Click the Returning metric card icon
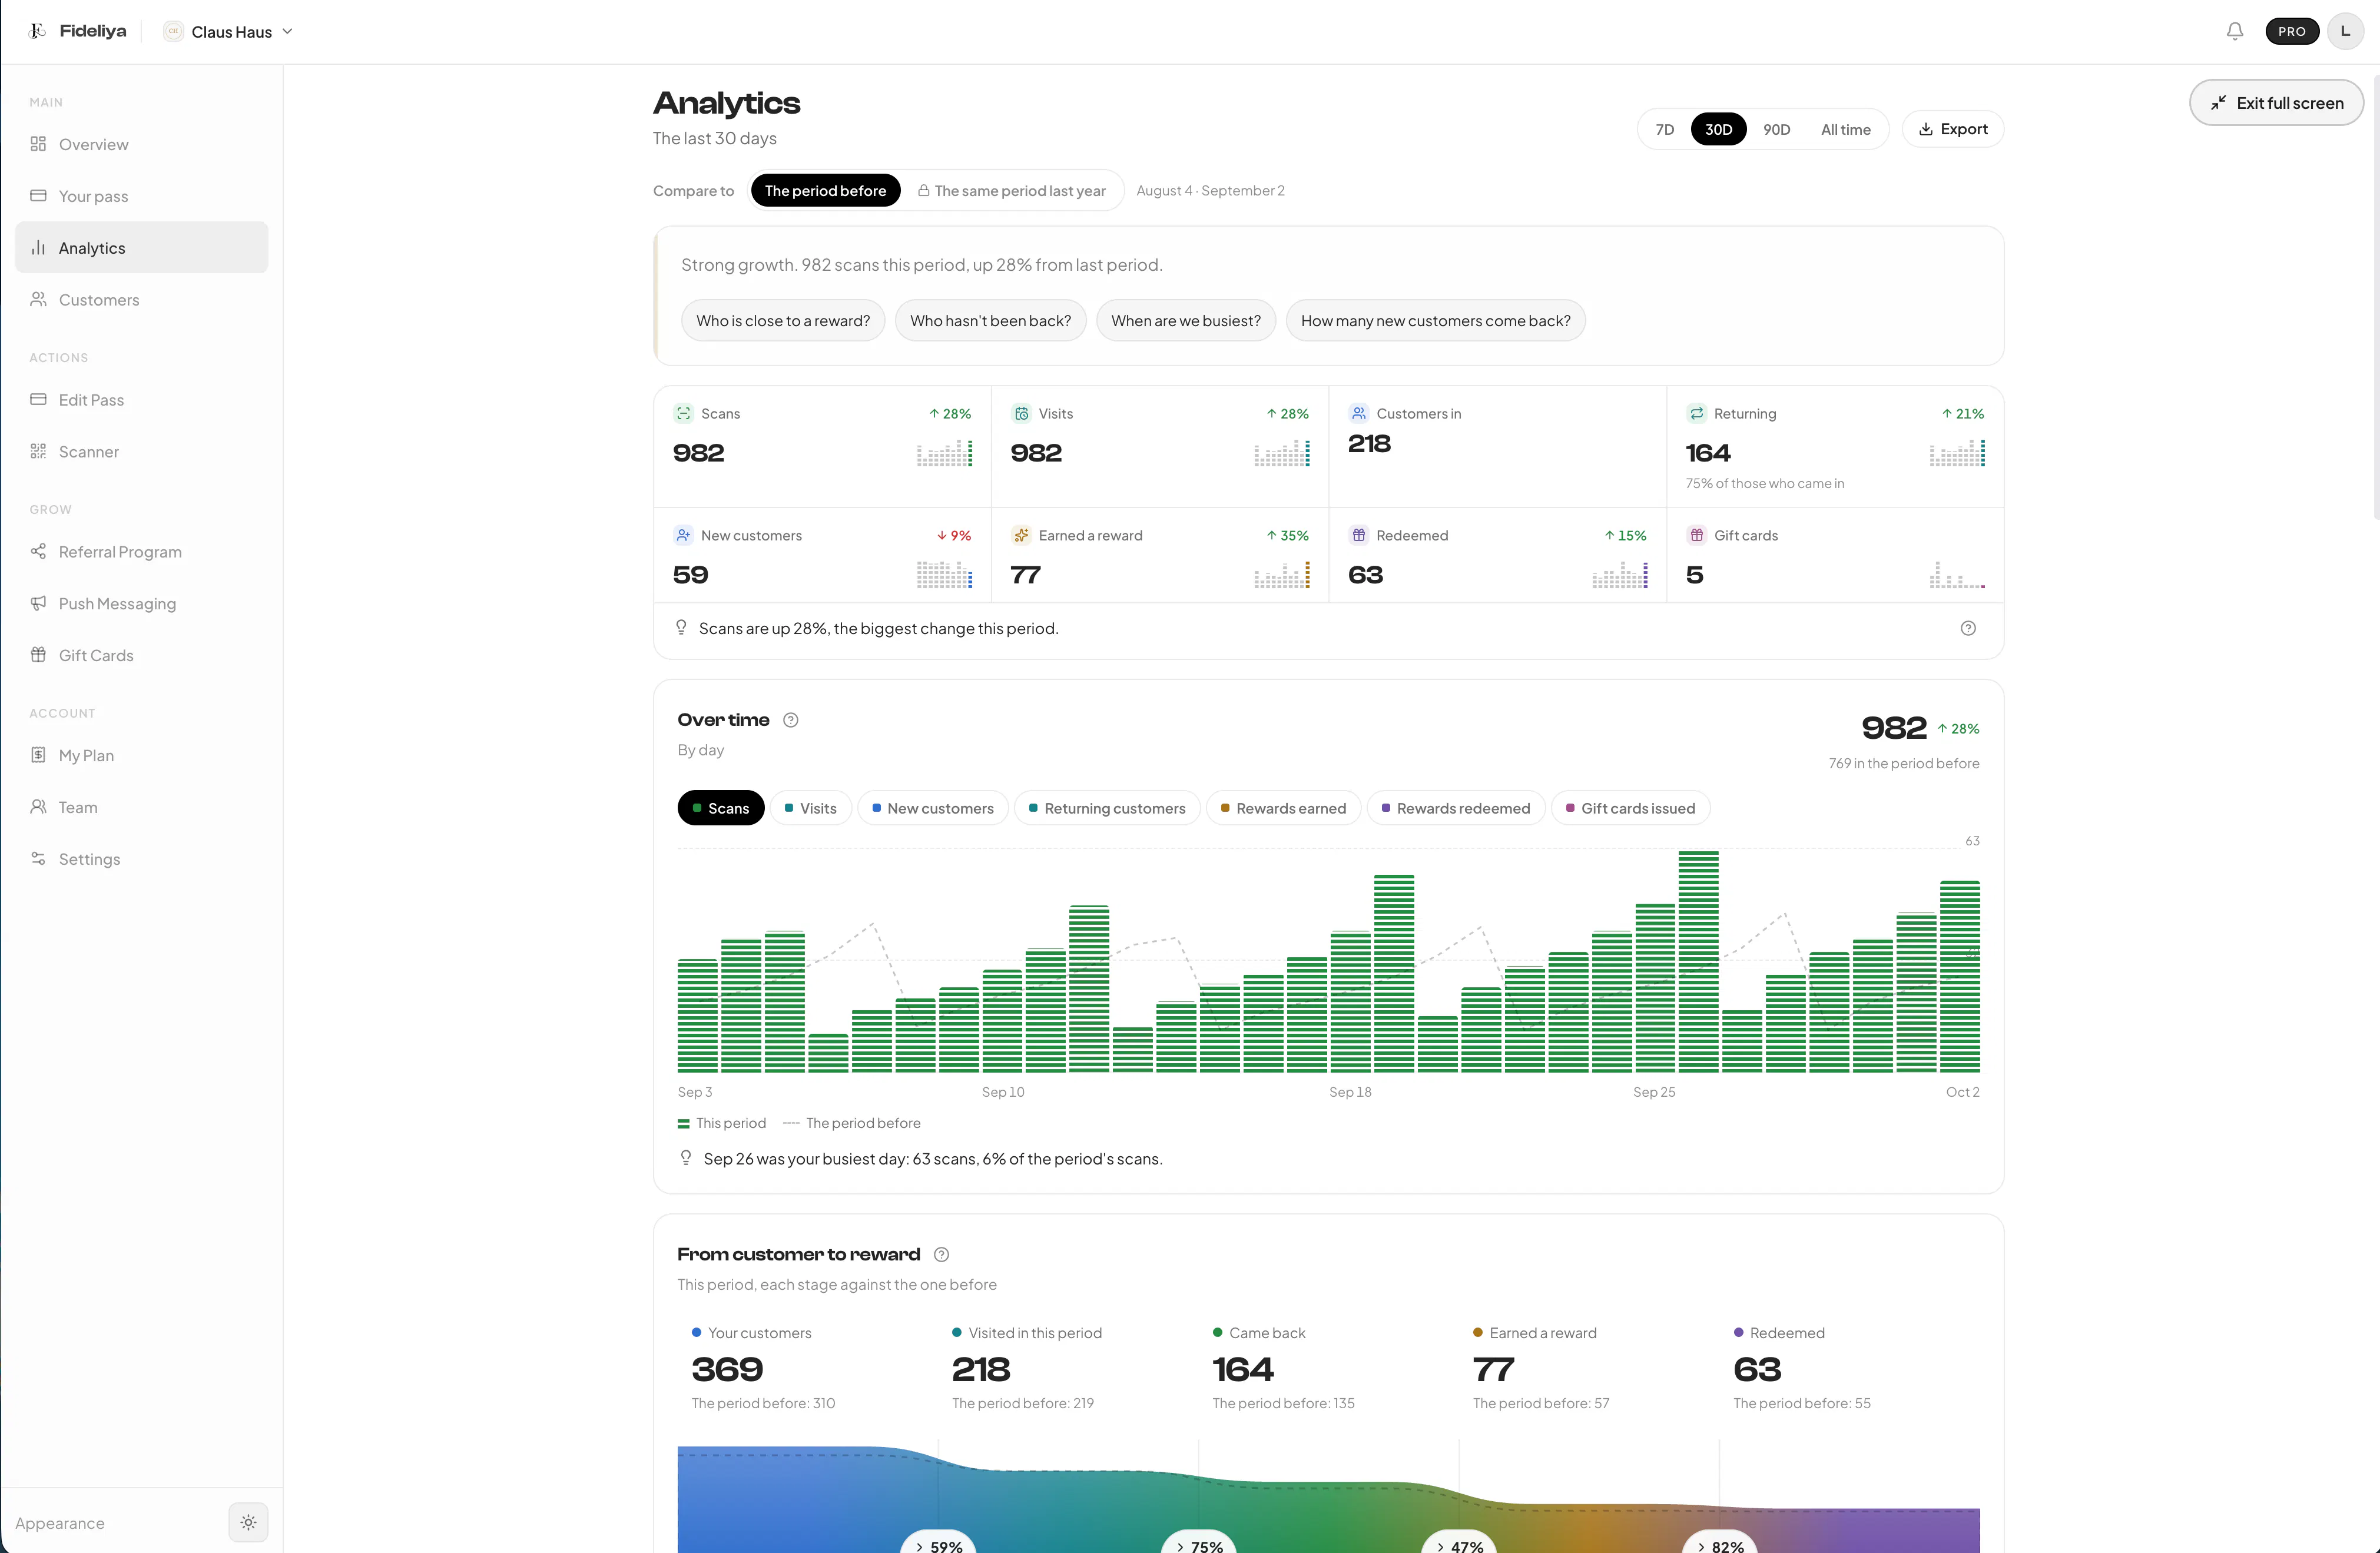The width and height of the screenshot is (2380, 1553). point(1696,413)
